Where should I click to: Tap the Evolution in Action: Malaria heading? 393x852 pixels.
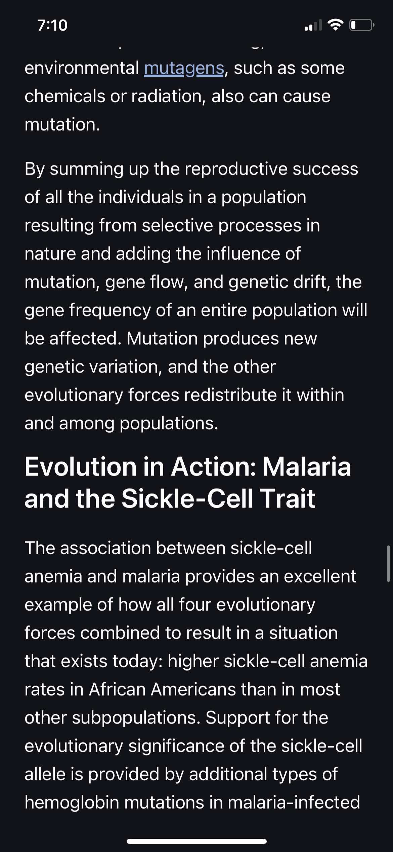point(188,466)
